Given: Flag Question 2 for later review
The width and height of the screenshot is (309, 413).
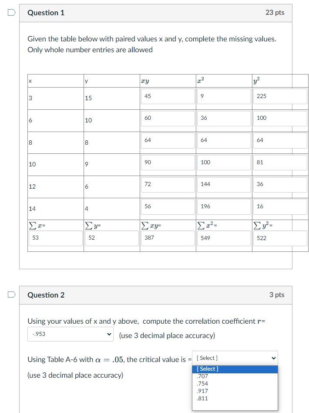Looking at the screenshot, I should [11, 295].
